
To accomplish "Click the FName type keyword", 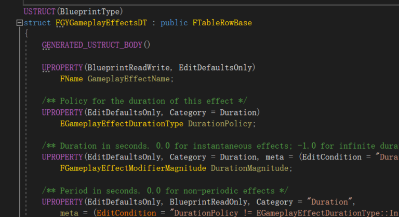I will click(71, 79).
